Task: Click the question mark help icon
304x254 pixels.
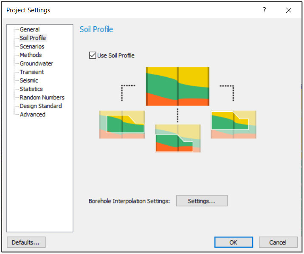Action: pos(265,10)
